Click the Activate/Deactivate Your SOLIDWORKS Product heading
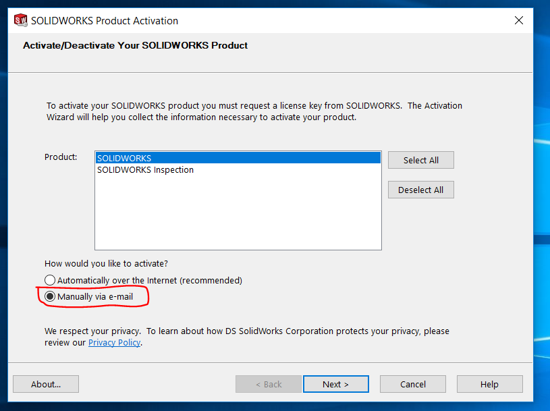 click(135, 45)
